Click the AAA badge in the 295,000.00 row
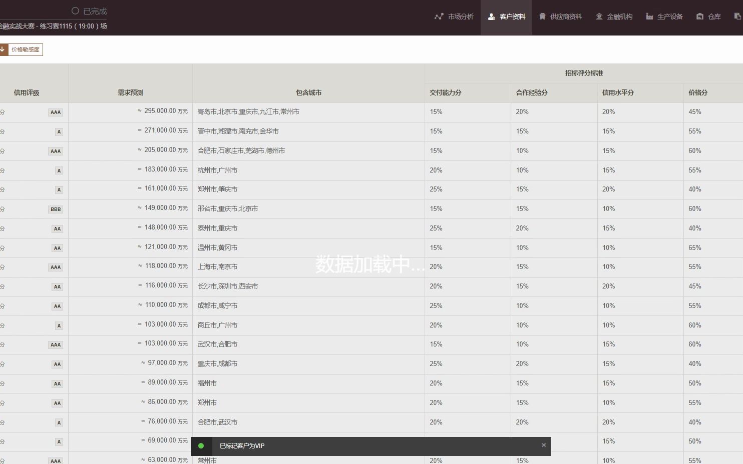743x464 pixels. (x=56, y=112)
